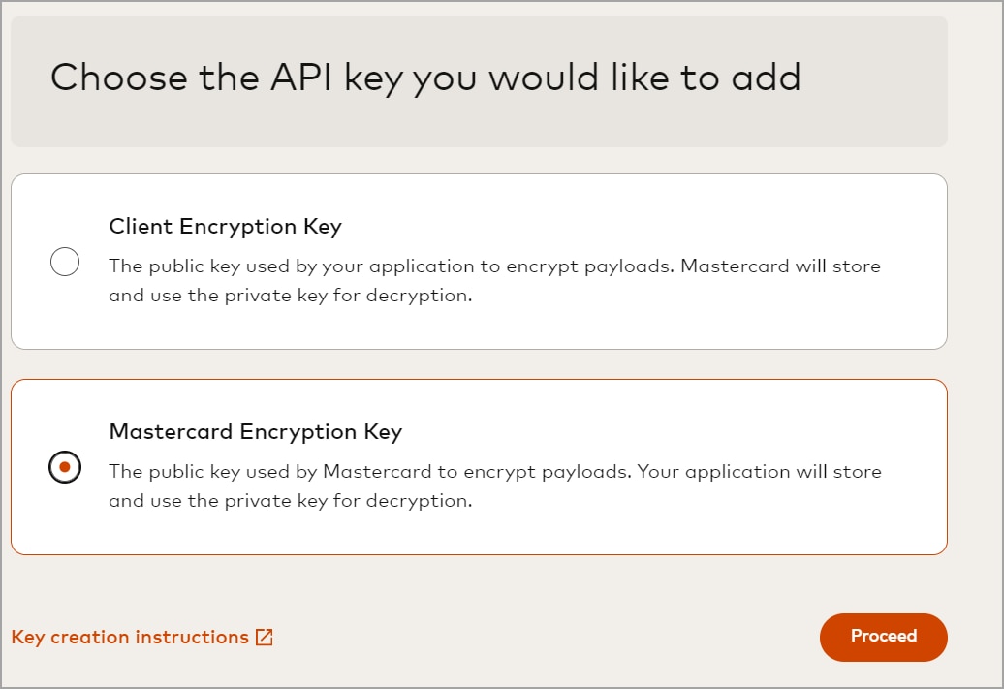Click the gray header banner right of the heading
Image resolution: width=1004 pixels, height=689 pixels.
[x=872, y=79]
